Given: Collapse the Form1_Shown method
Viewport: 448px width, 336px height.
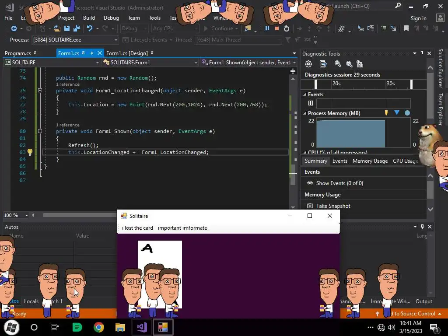Looking at the screenshot, I should coord(40,131).
